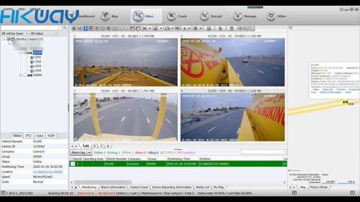Click the play toolbar icon
Screen dimensions: 360x202
pyautogui.click(x=184, y=29)
